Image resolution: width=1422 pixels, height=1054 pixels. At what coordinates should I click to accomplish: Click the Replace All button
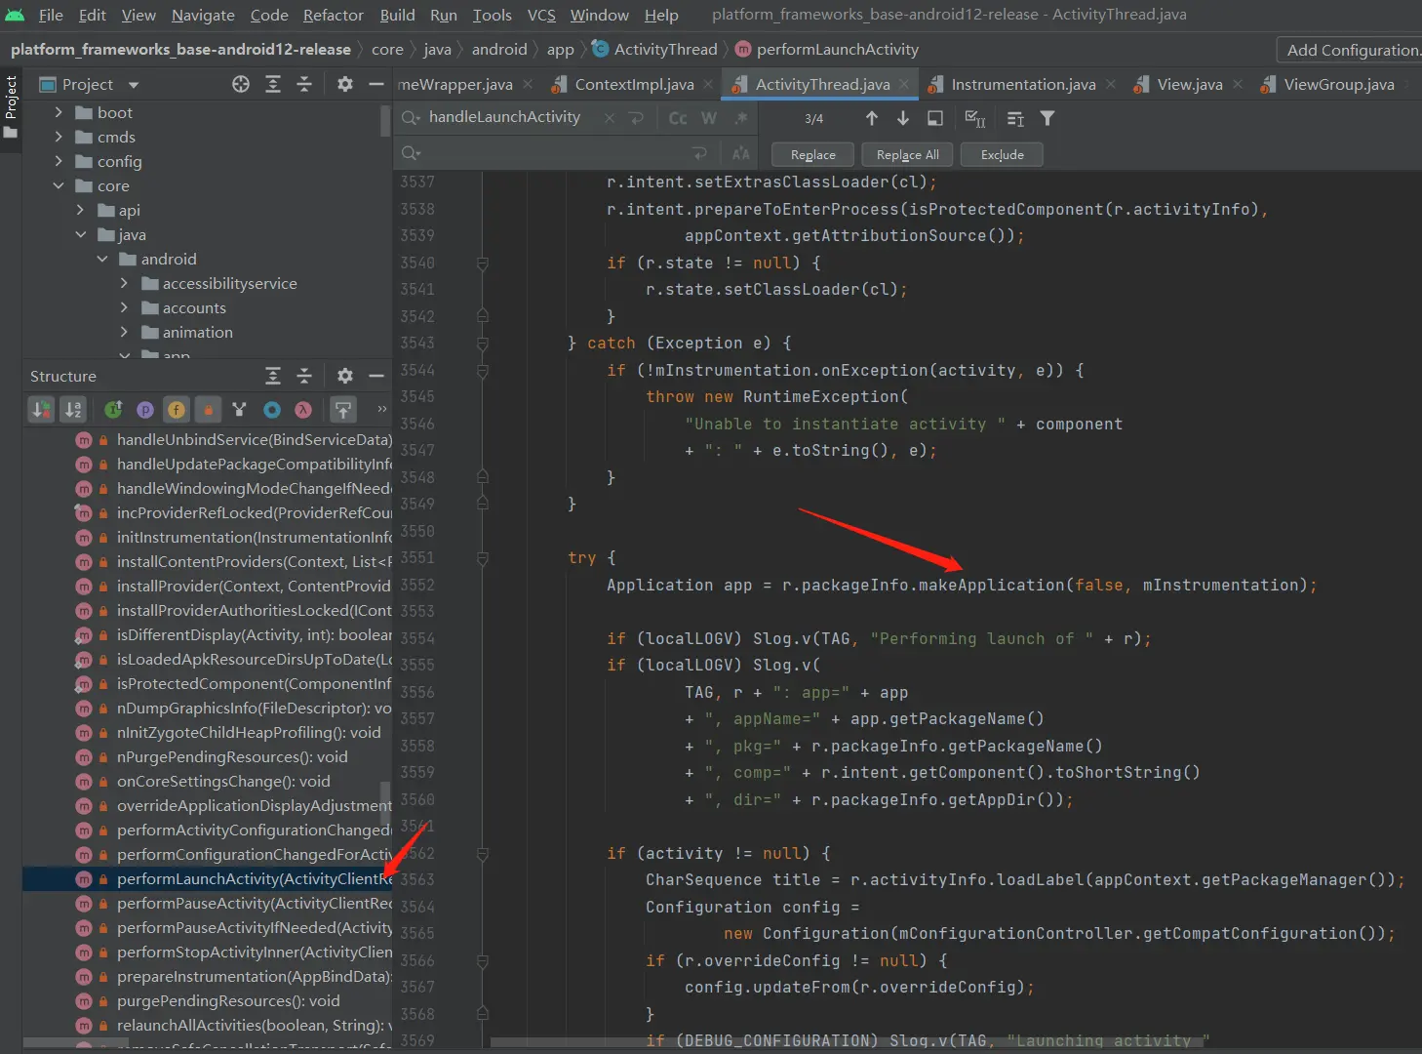[907, 154]
